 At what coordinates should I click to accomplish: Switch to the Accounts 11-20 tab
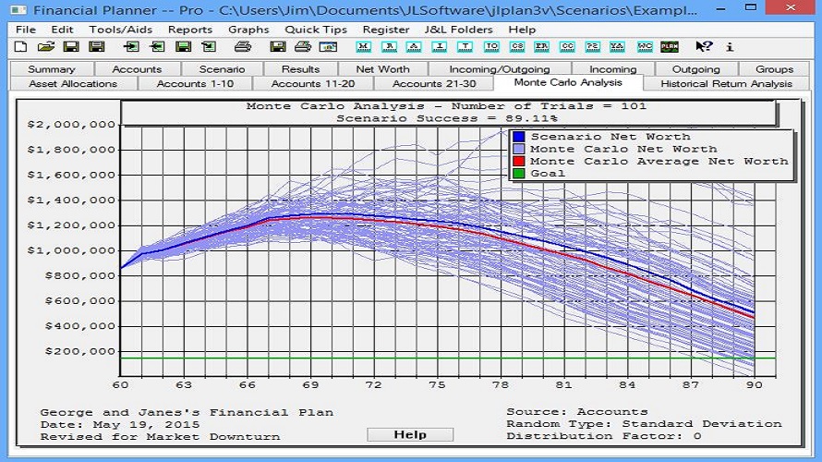(313, 83)
